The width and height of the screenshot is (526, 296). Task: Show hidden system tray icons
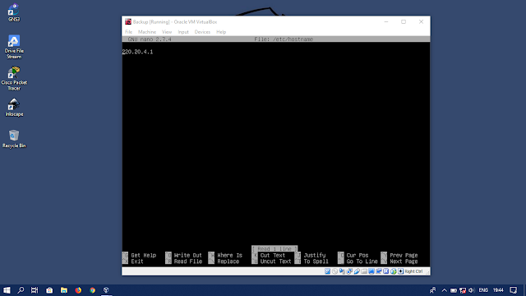[444, 290]
